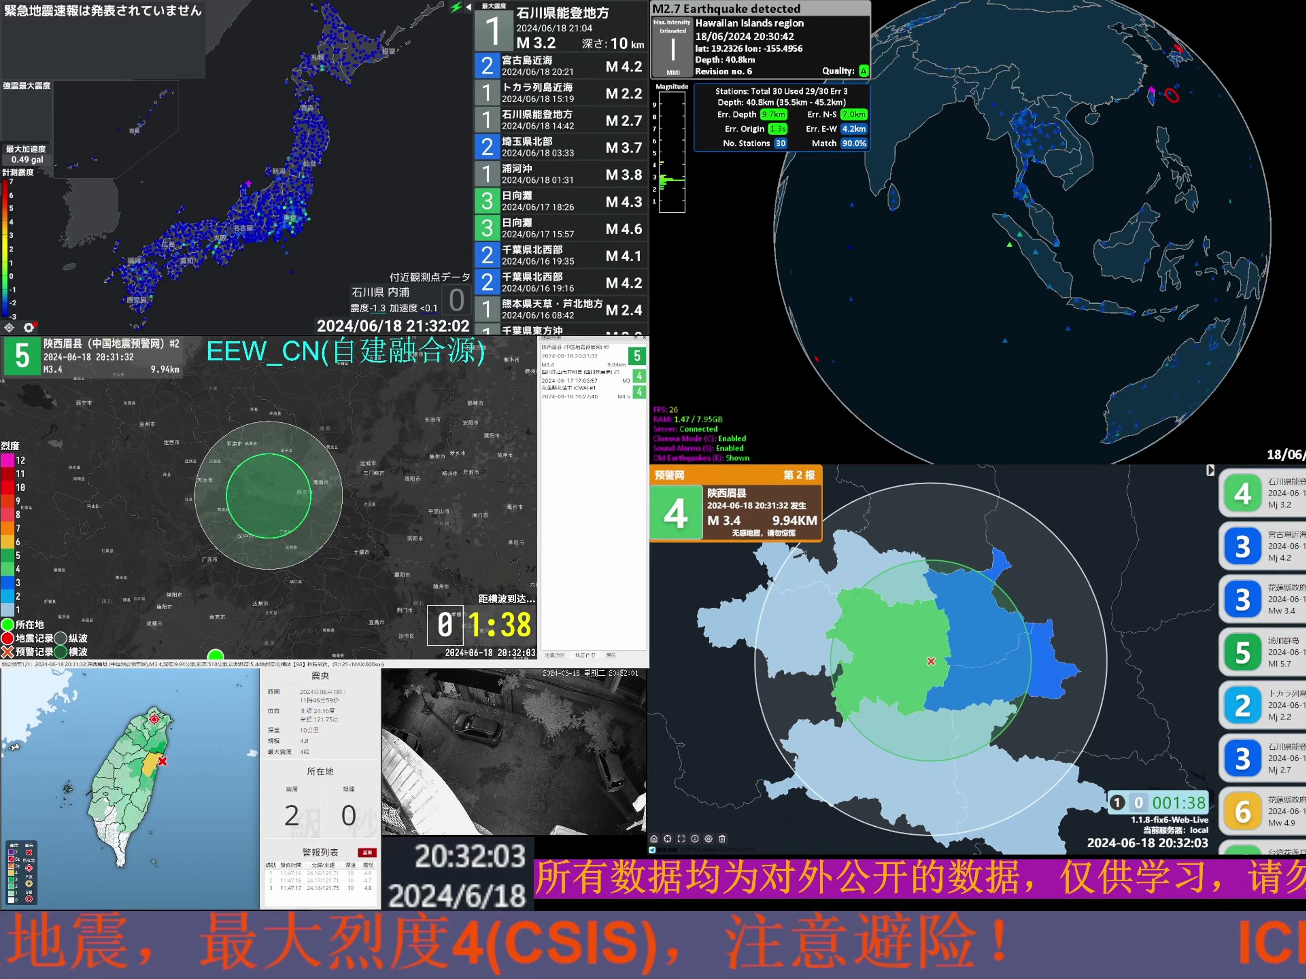This screenshot has width=1306, height=979.
Task: Click the red X 预警记录 legend marker
Action: point(8,652)
